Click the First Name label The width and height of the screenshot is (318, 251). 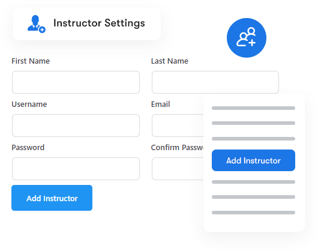click(31, 61)
